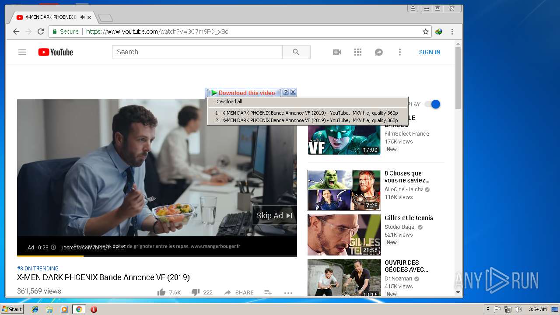Open the AlloCiné channel name
The height and width of the screenshot is (315, 560).
[x=403, y=189]
